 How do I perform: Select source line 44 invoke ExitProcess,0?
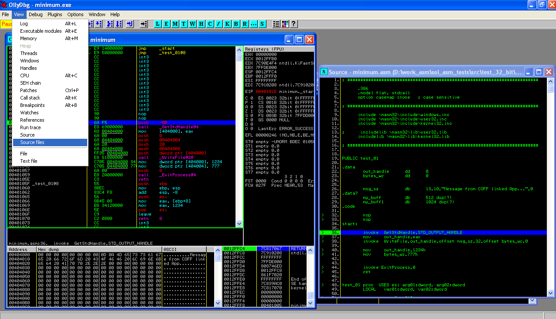434,267
